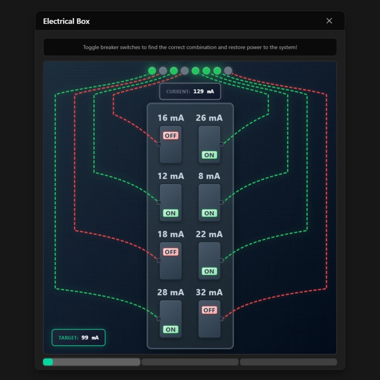Click the leftmost green indicator light

coord(152,71)
